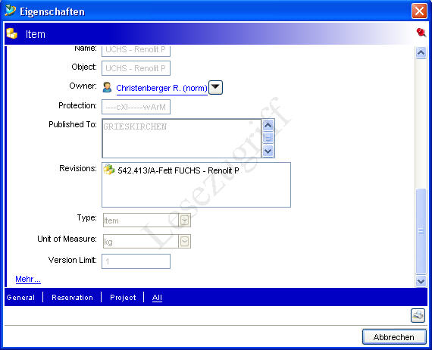Open the Owner dropdown arrow
Image resolution: width=432 pixels, height=350 pixels.
pos(215,87)
